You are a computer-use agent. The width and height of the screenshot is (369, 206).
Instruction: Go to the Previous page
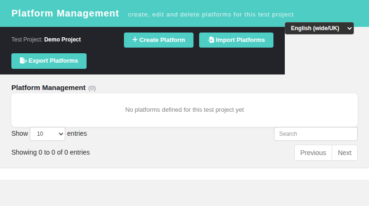point(313,153)
